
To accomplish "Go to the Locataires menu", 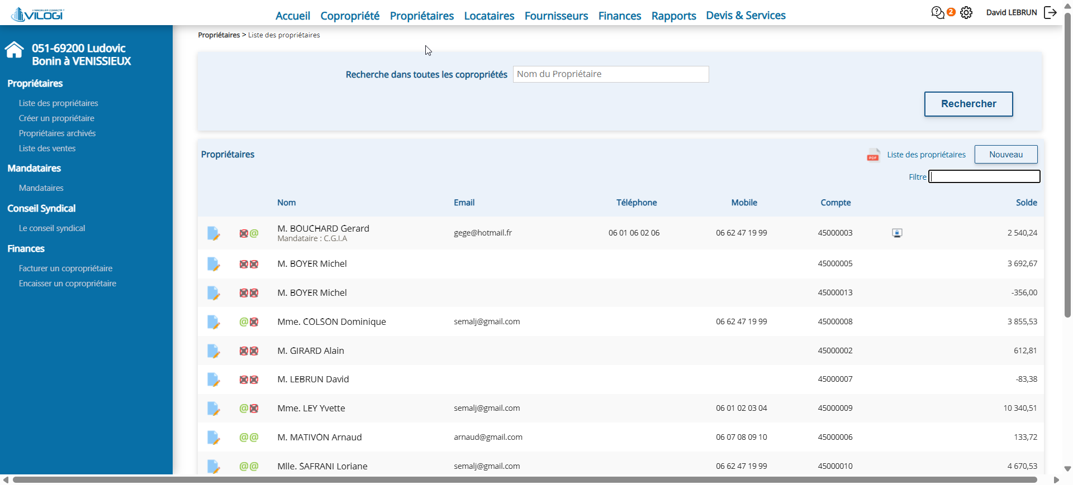I will 489,16.
